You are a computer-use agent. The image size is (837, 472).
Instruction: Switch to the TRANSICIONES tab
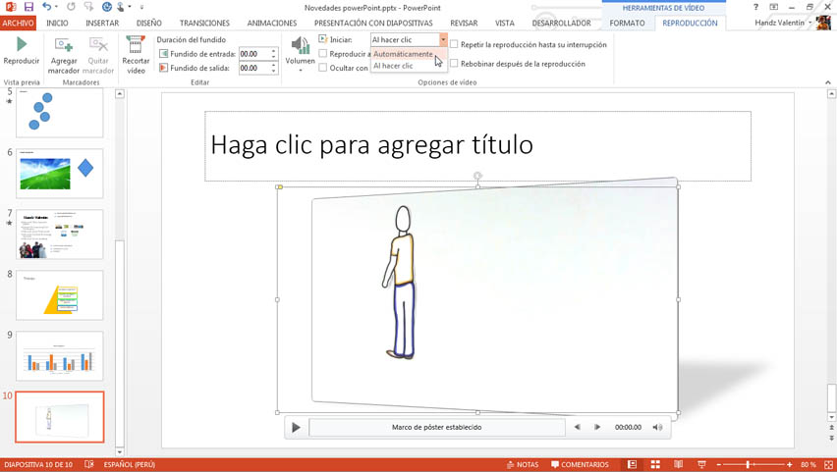click(204, 23)
